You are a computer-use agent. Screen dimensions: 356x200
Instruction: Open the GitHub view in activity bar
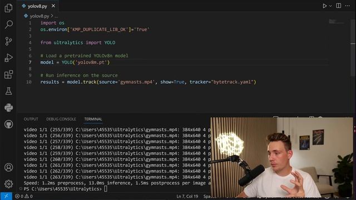pos(8,124)
